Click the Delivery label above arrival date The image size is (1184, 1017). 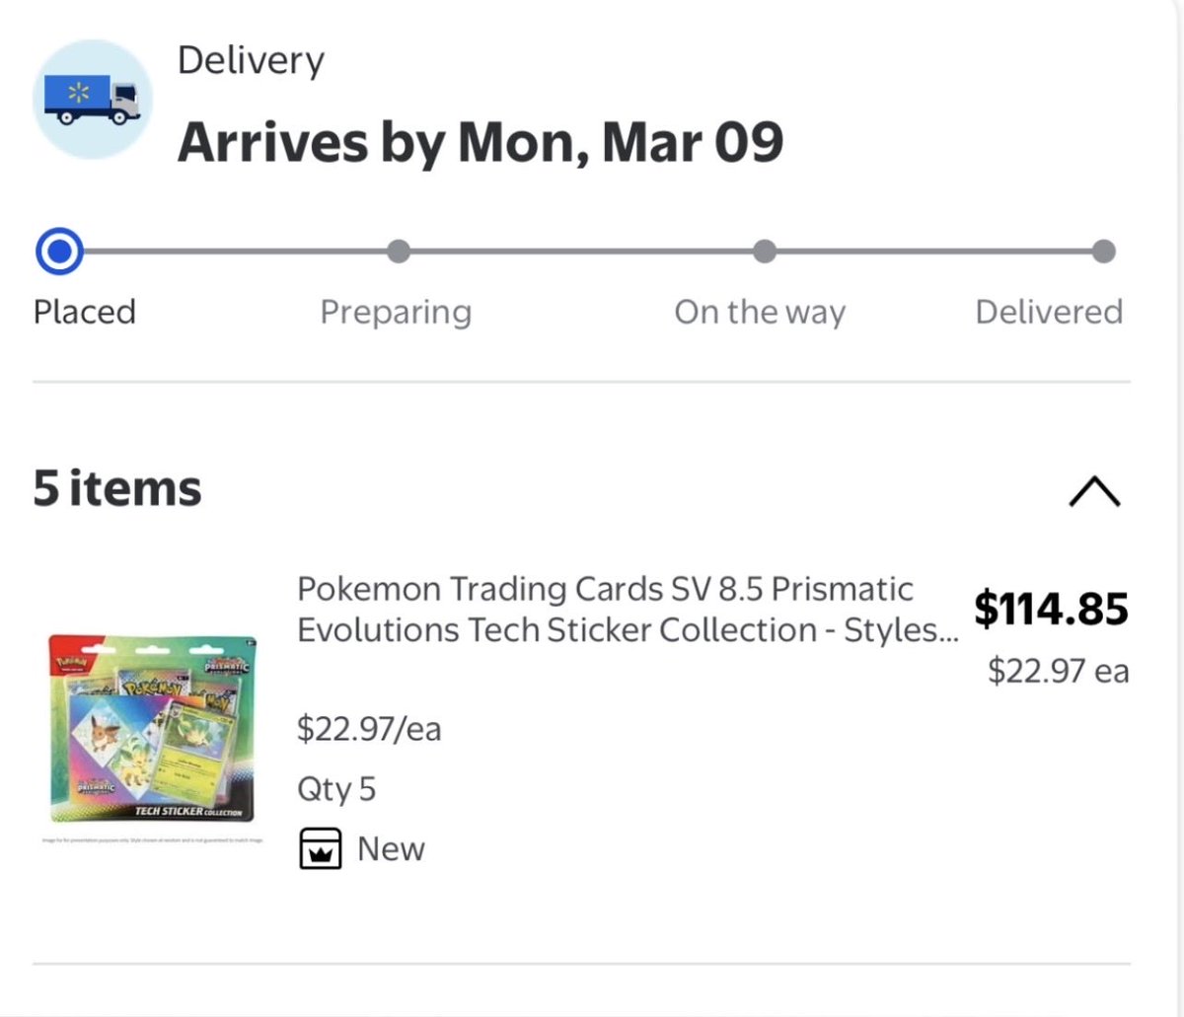[251, 61]
